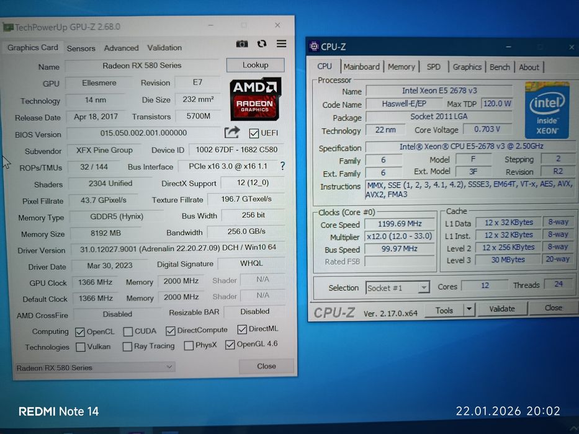Click the Memory Type value GDDR5 (Hynix)
This screenshot has height=434, width=579.
click(x=116, y=216)
